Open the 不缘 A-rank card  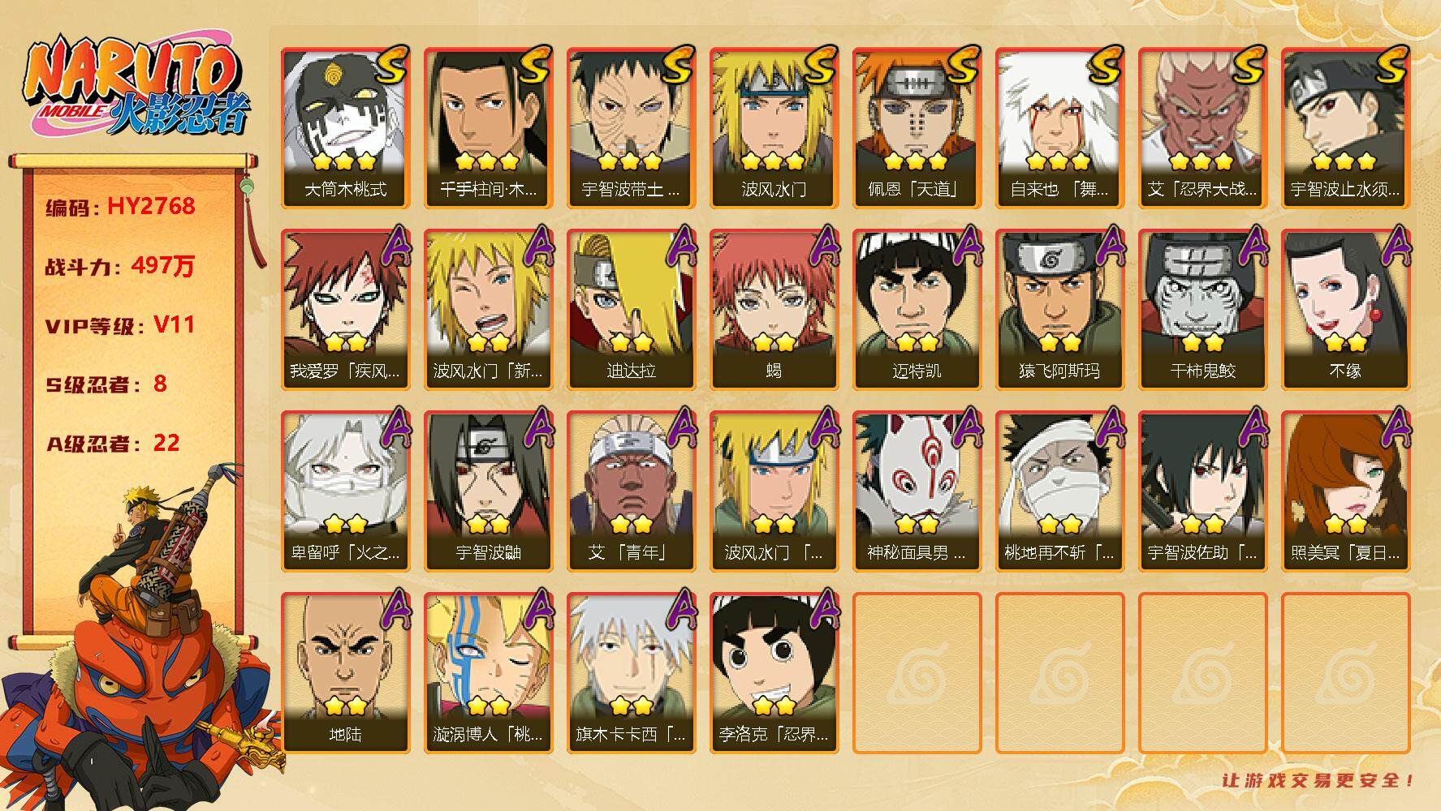click(x=1345, y=310)
